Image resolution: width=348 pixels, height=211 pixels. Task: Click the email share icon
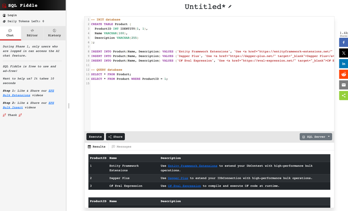[x=343, y=85]
